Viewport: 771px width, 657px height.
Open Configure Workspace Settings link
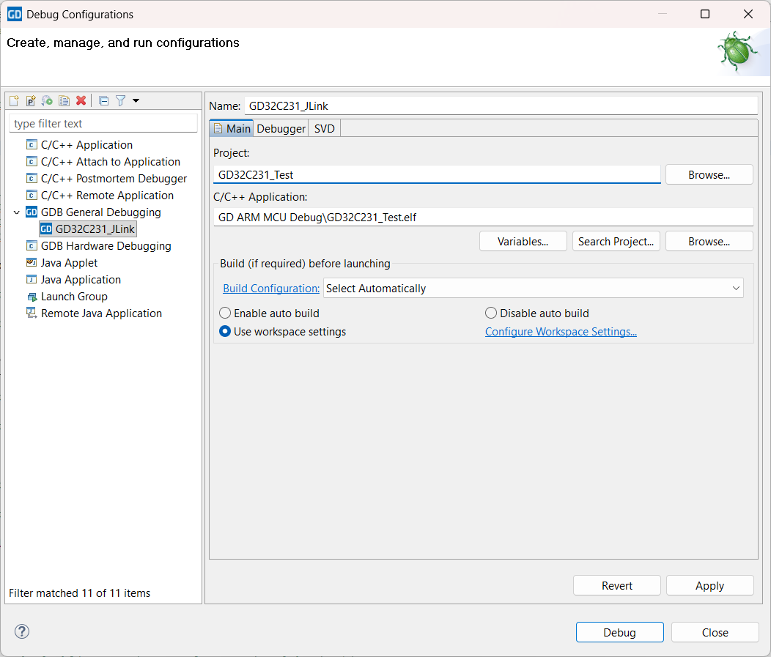(x=561, y=332)
